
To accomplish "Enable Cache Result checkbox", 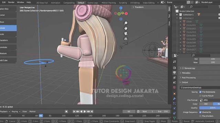I will 200,96.
